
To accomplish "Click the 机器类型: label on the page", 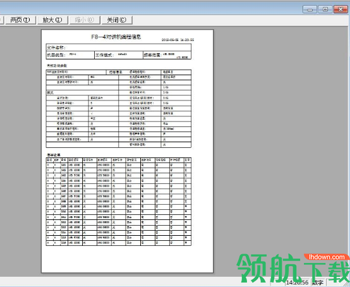I will [56, 55].
